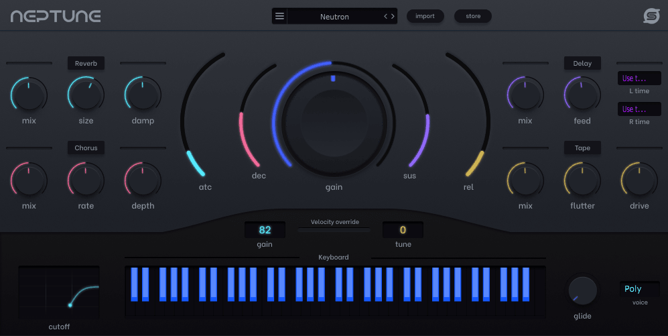The width and height of the screenshot is (668, 336).
Task: Click the Neptune logo
Action: (56, 16)
